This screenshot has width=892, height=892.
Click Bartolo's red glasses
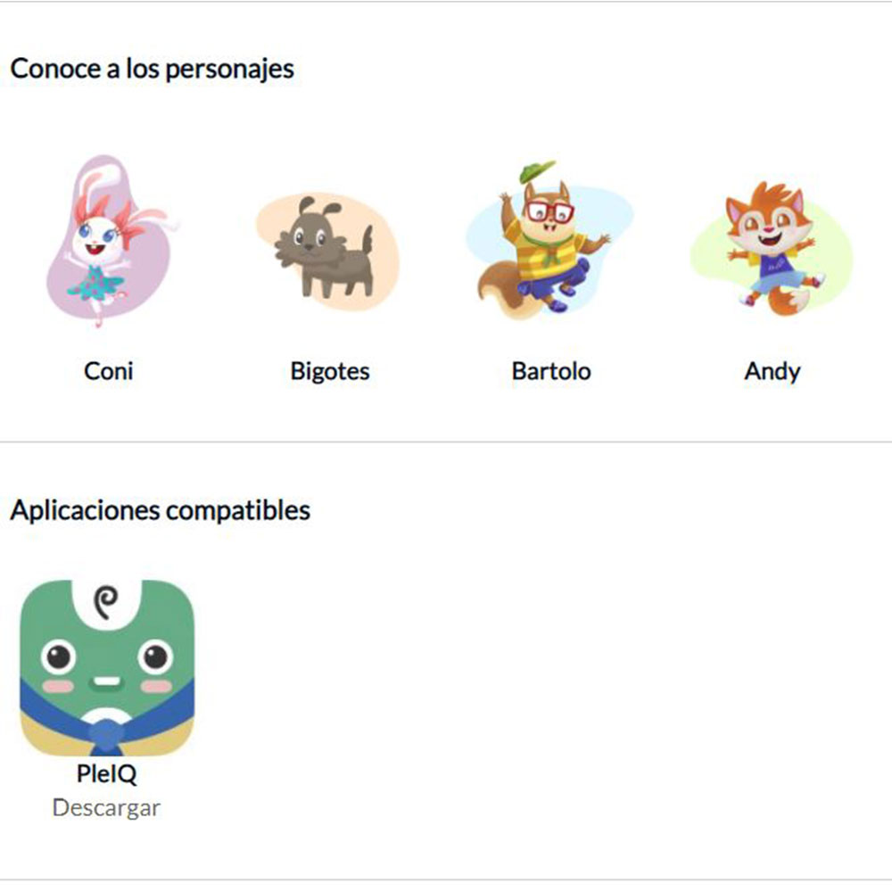pos(550,211)
